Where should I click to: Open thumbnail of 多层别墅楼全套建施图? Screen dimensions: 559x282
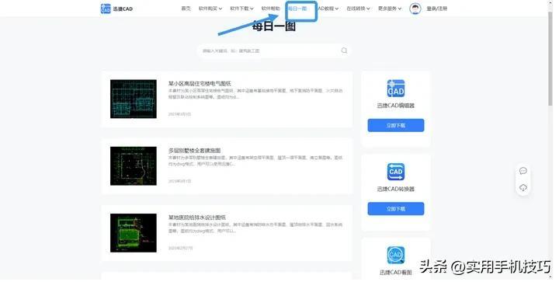134,165
